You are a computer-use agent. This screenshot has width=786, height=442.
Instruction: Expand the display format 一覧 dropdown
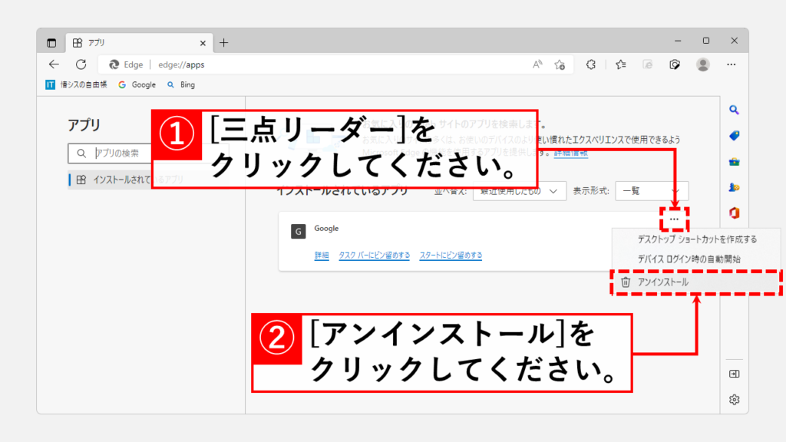652,191
